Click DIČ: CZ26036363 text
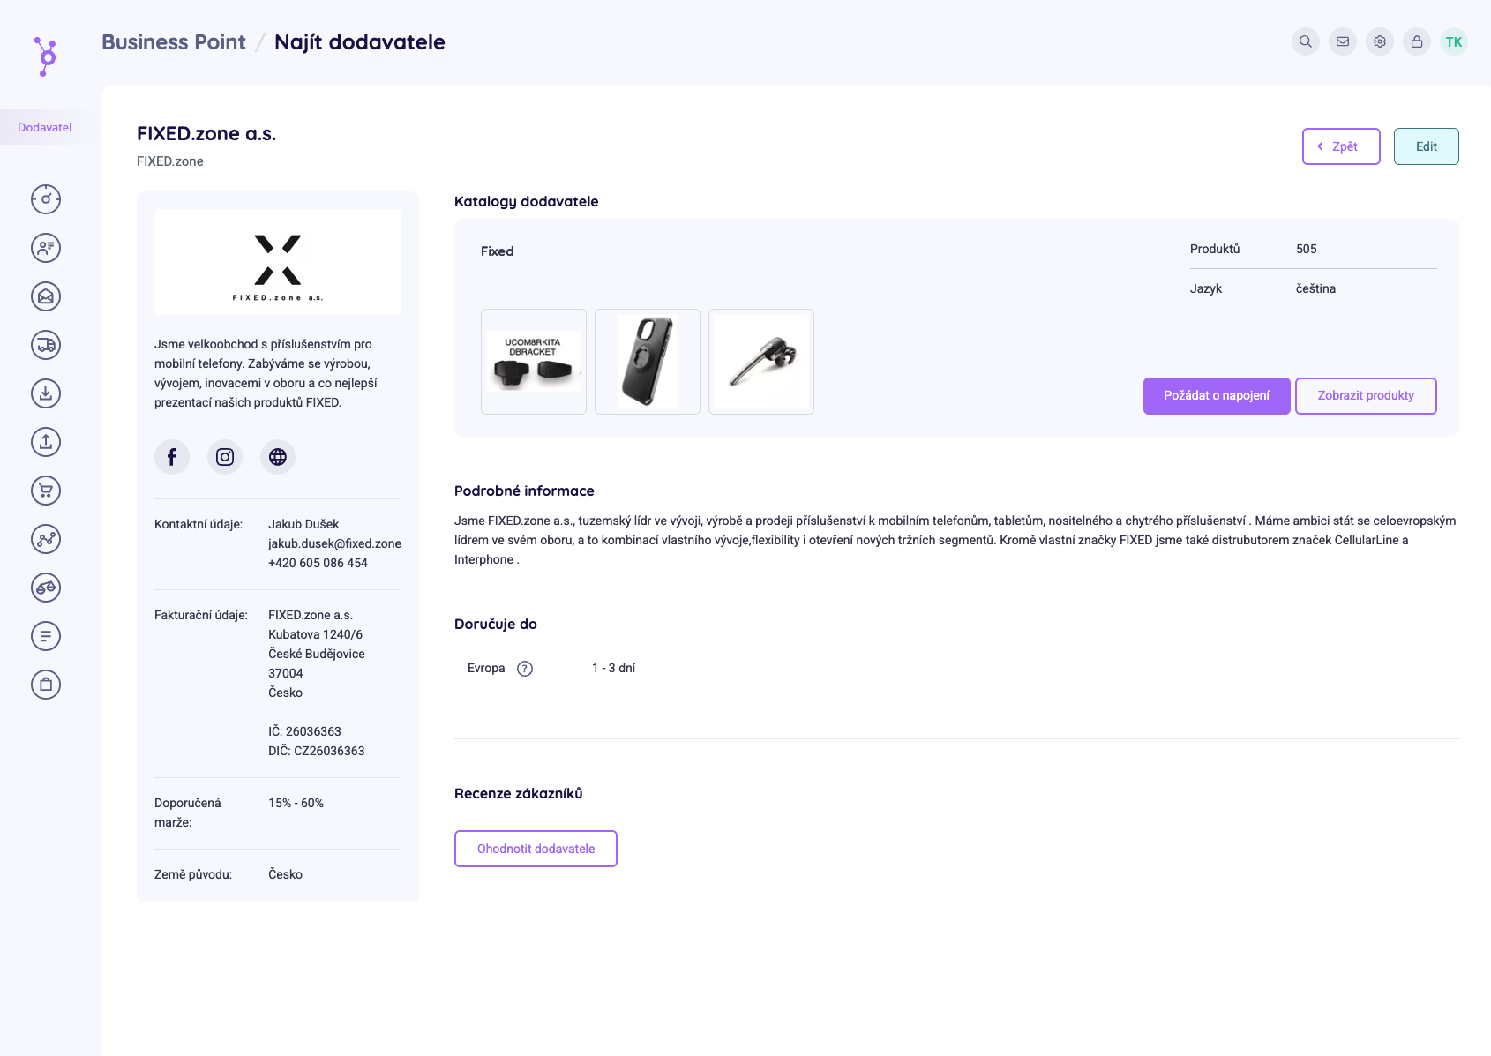 pos(317,751)
